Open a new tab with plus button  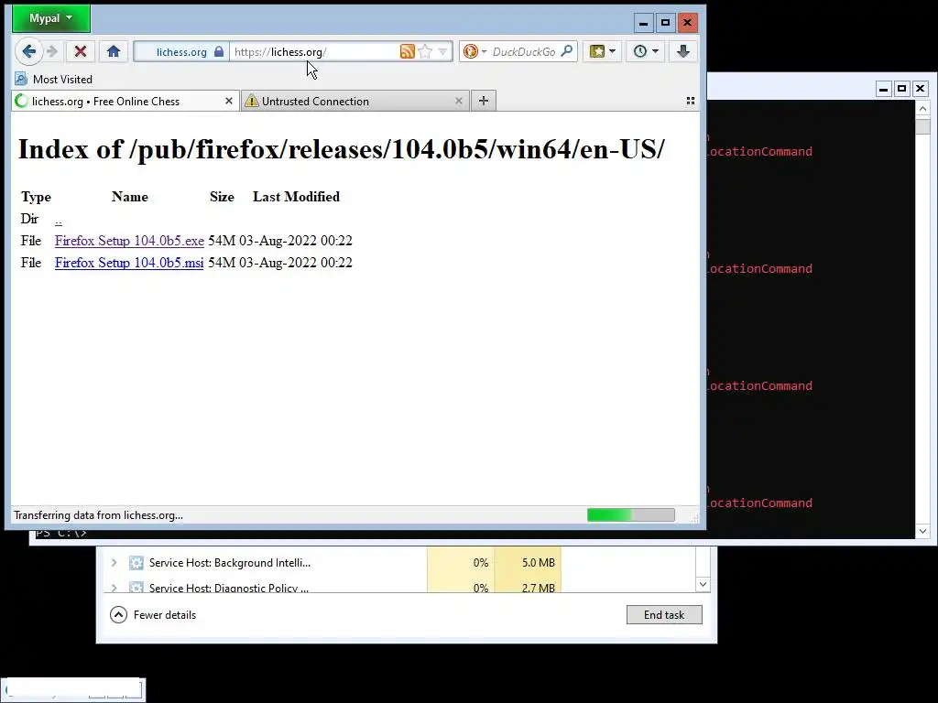point(484,101)
